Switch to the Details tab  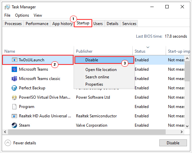[112, 24]
